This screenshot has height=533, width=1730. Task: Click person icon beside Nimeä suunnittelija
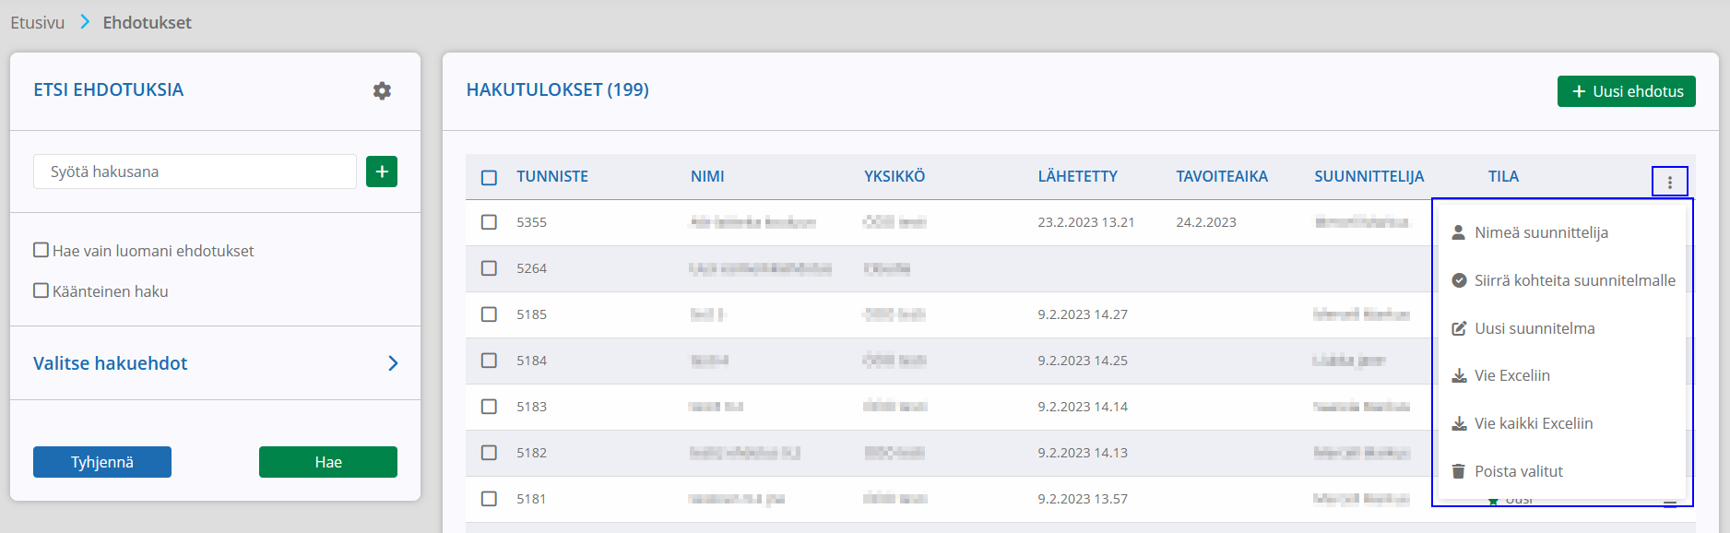(x=1459, y=232)
